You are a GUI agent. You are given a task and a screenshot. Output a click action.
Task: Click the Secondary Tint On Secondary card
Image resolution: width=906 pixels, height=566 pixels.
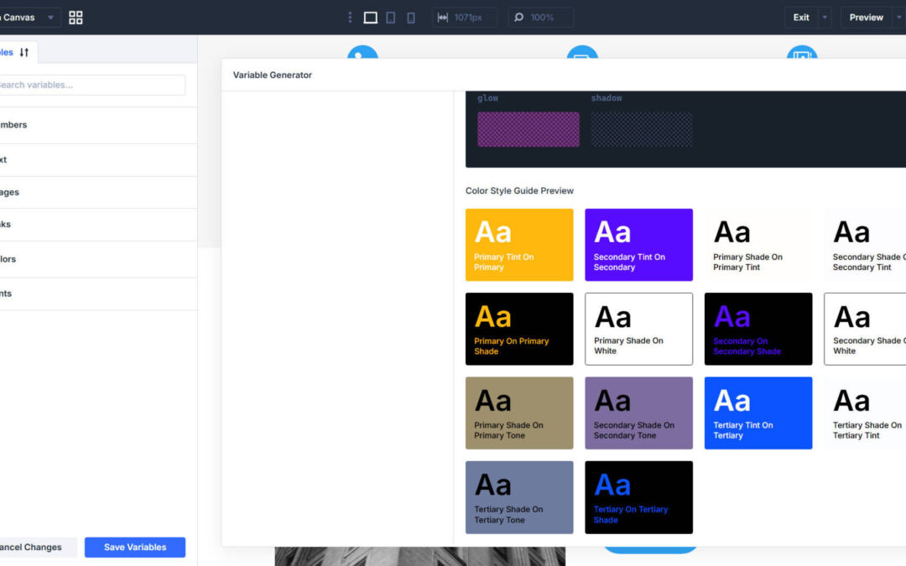(638, 245)
